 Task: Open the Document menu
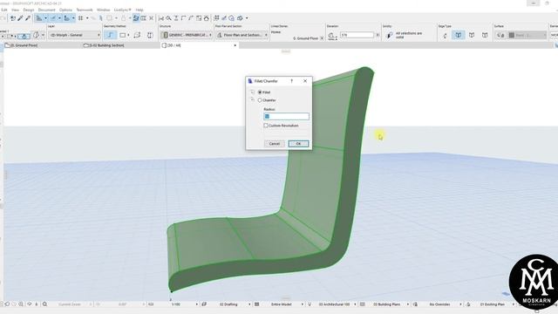click(x=46, y=10)
